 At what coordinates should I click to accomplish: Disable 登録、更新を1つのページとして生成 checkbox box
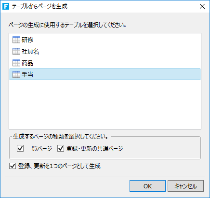(x=13, y=166)
